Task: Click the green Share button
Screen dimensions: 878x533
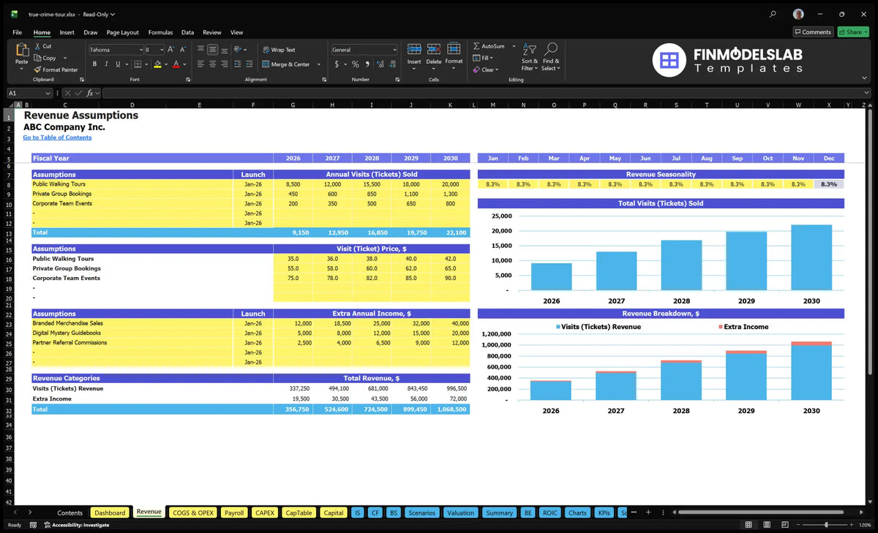Action: (x=853, y=32)
